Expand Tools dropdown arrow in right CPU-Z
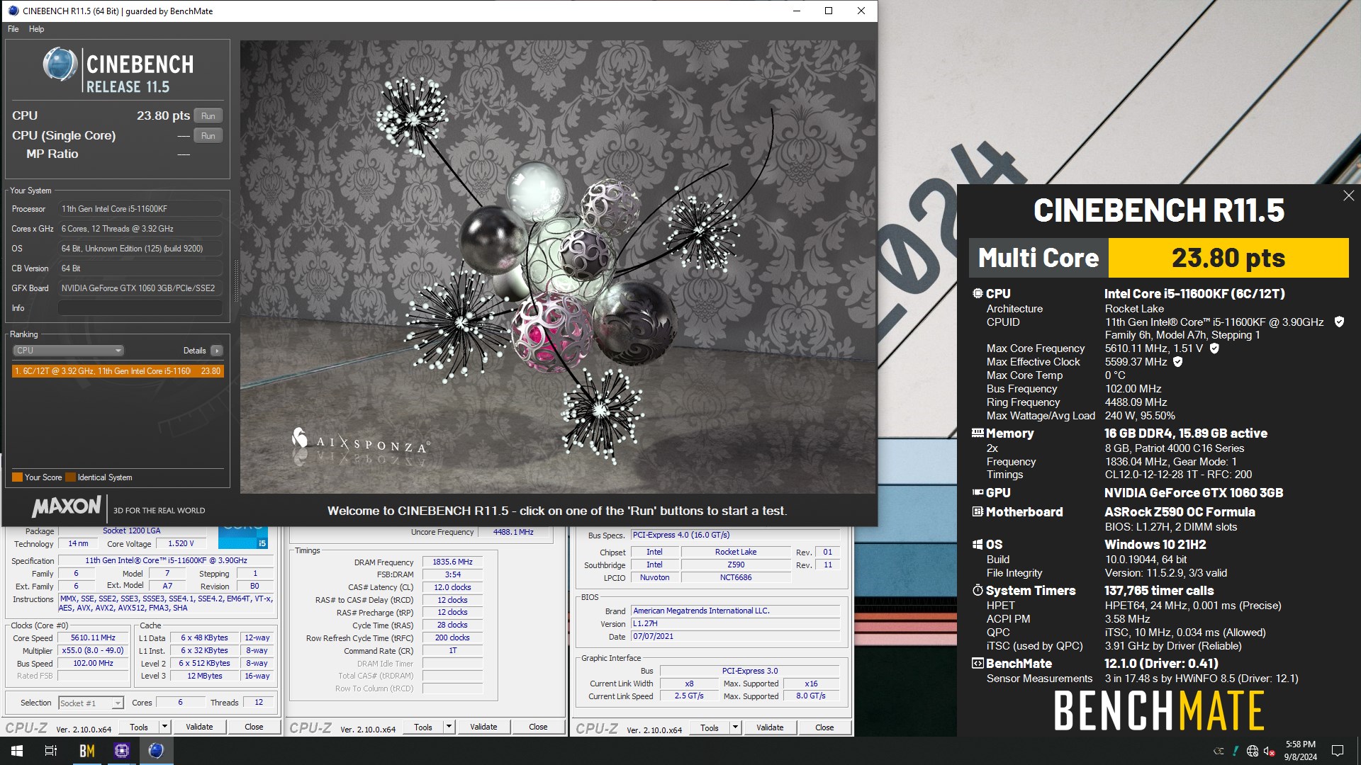The width and height of the screenshot is (1361, 765). click(x=735, y=727)
